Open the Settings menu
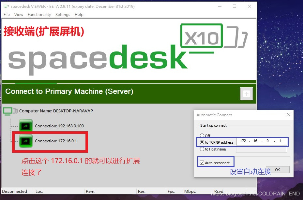303x200 pixels. [x=63, y=14]
